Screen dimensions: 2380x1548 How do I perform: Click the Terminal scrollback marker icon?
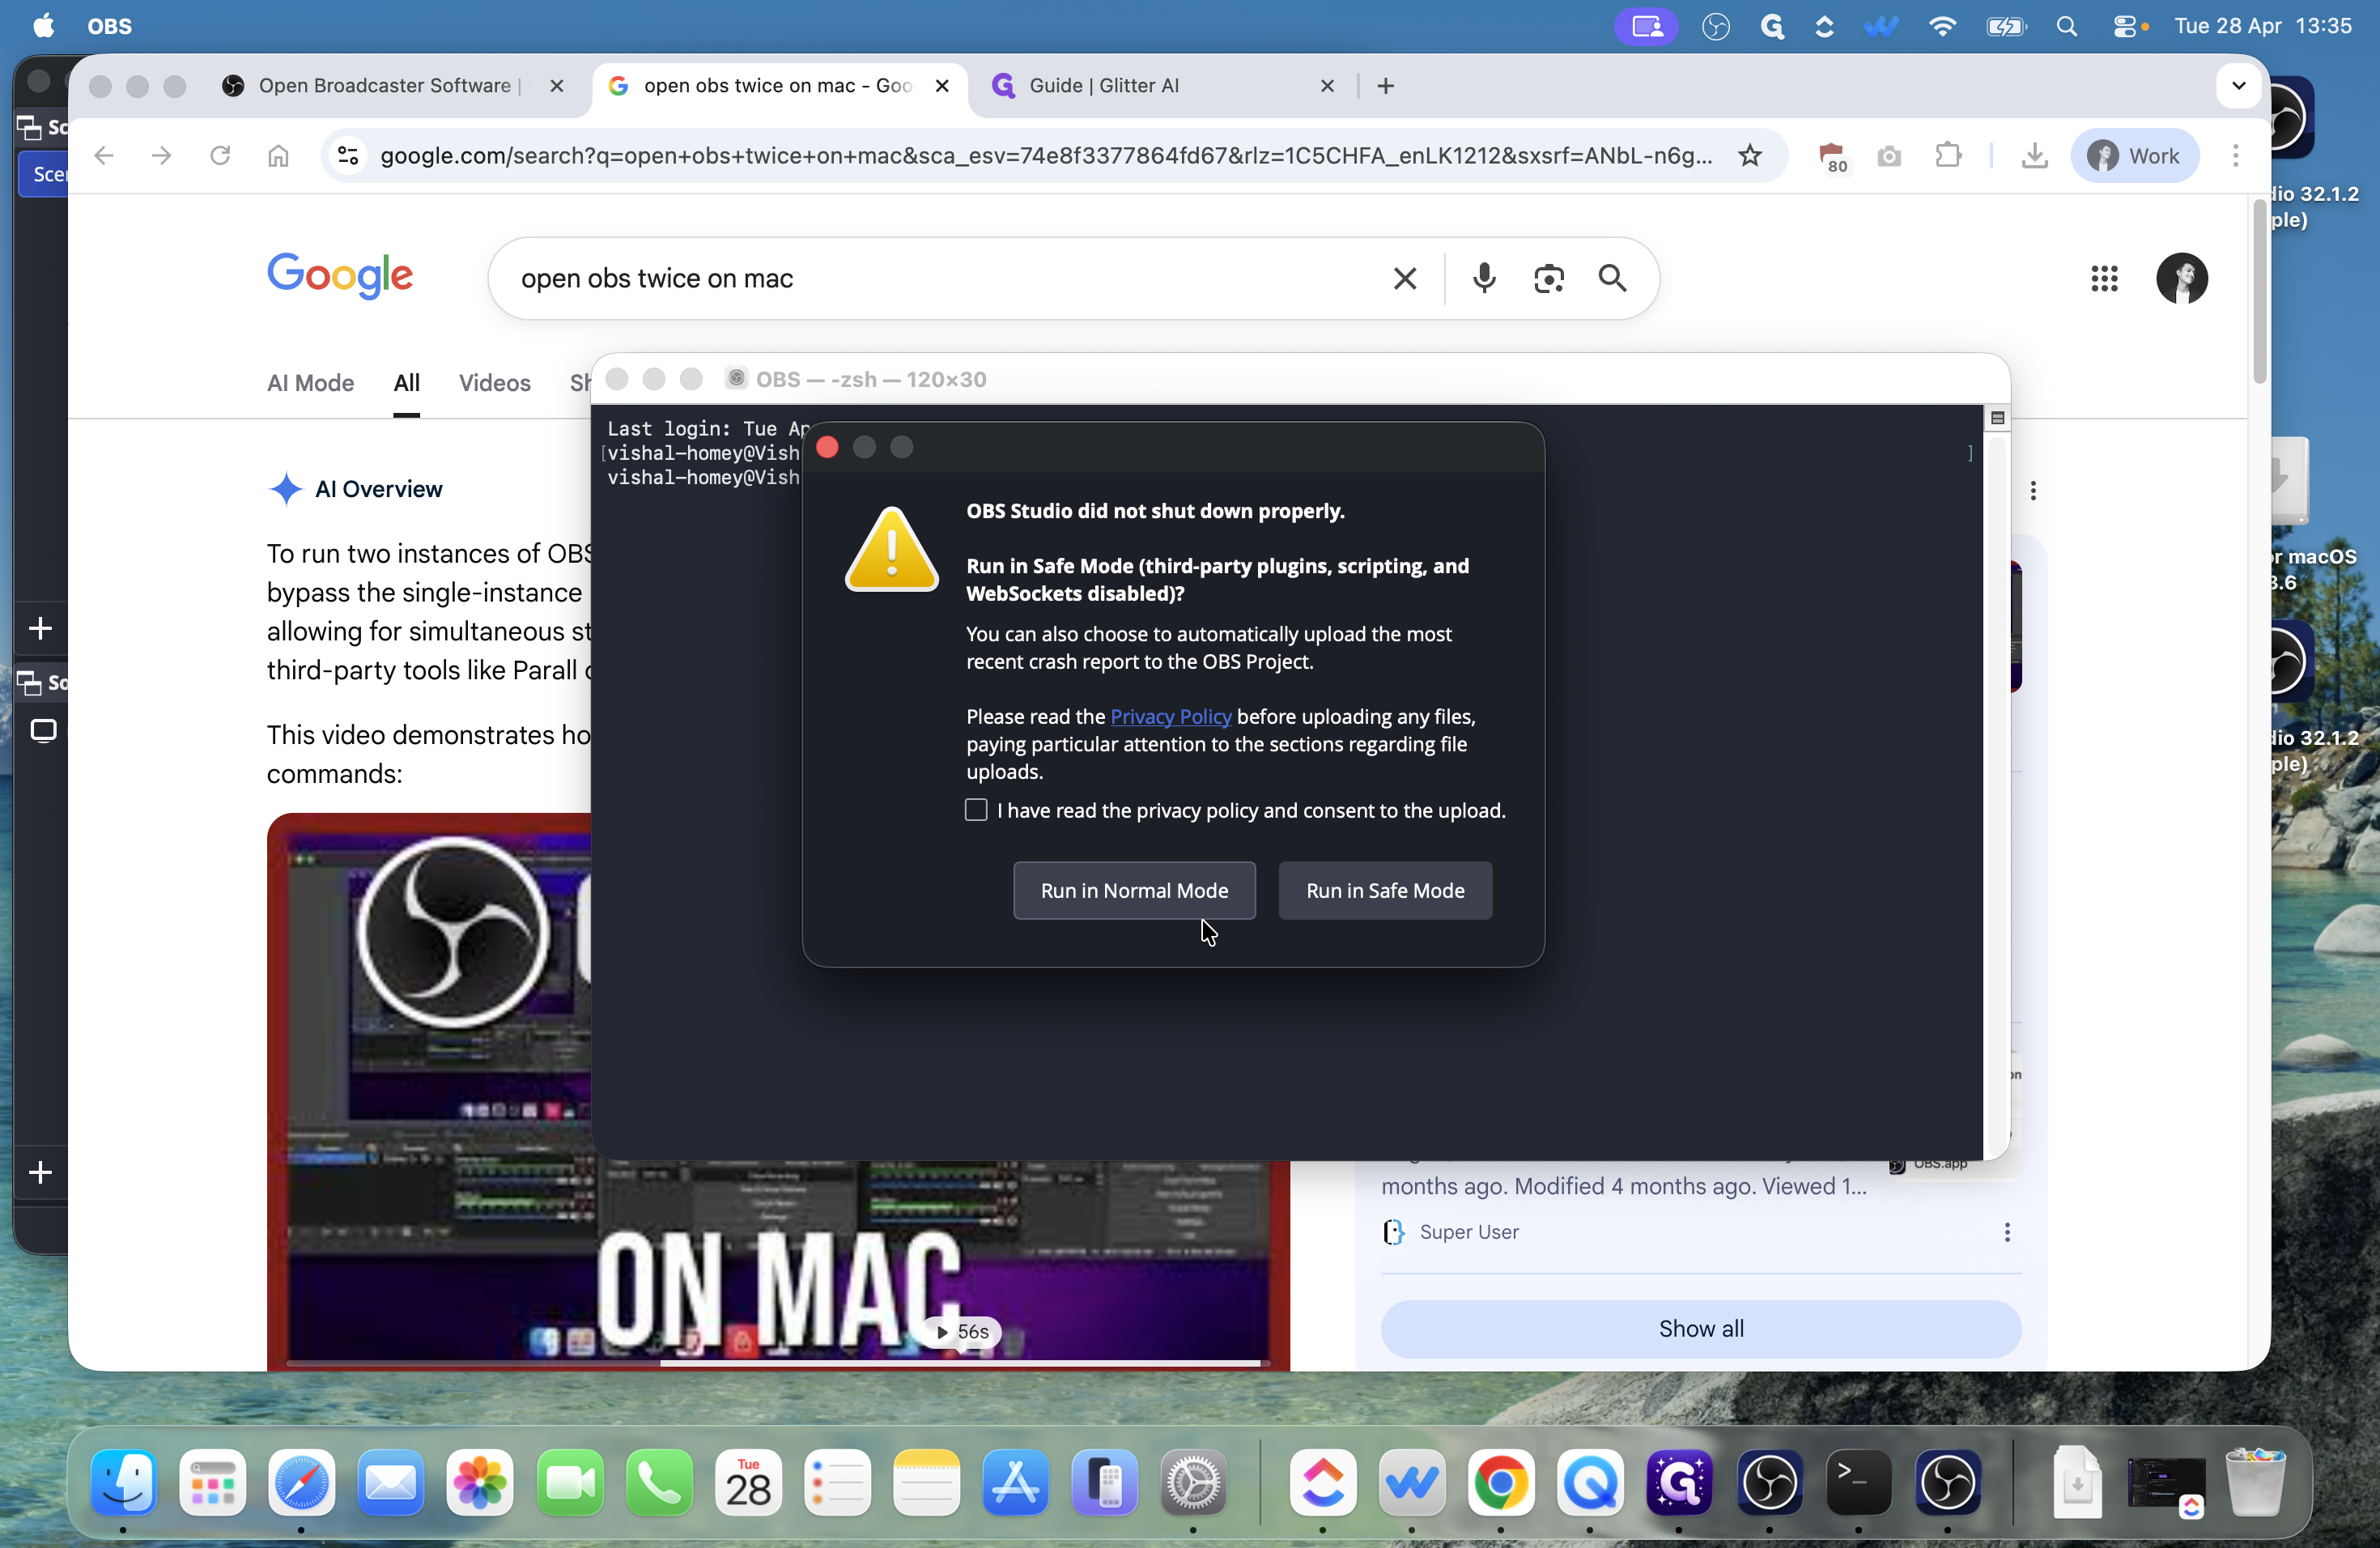[1997, 418]
